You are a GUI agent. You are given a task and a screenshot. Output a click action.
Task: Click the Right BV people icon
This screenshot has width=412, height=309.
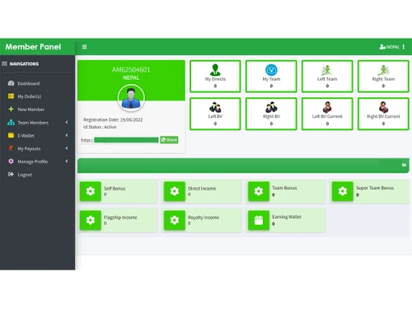[271, 107]
